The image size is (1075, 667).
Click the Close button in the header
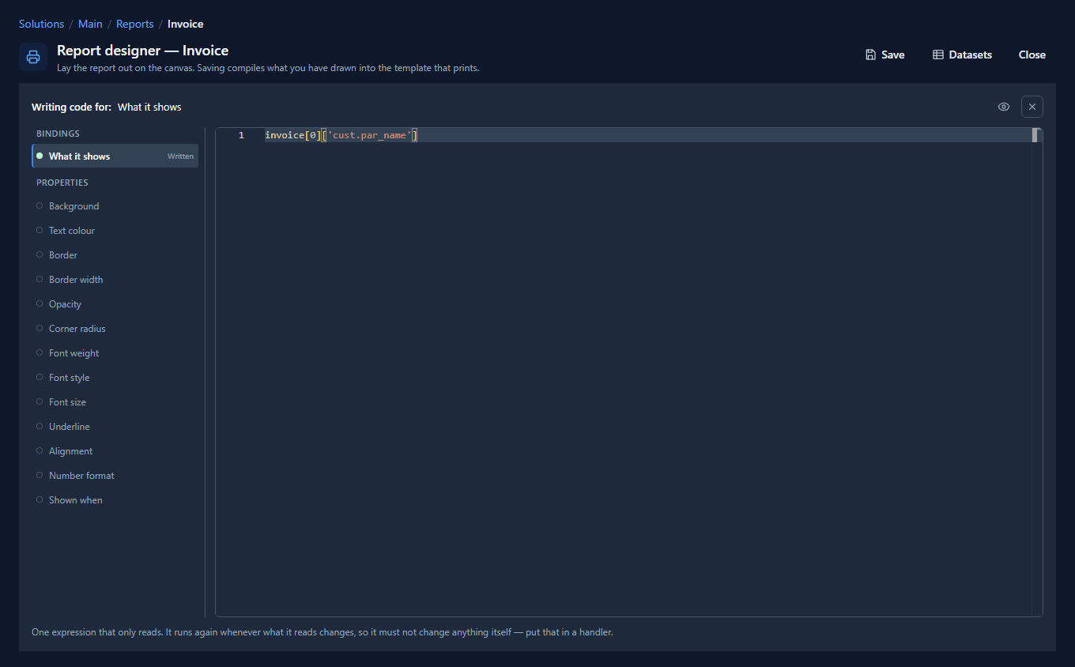pyautogui.click(x=1032, y=55)
